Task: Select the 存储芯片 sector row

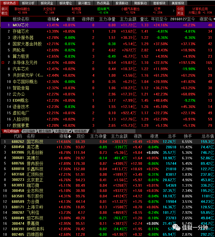Action: (x=107, y=31)
